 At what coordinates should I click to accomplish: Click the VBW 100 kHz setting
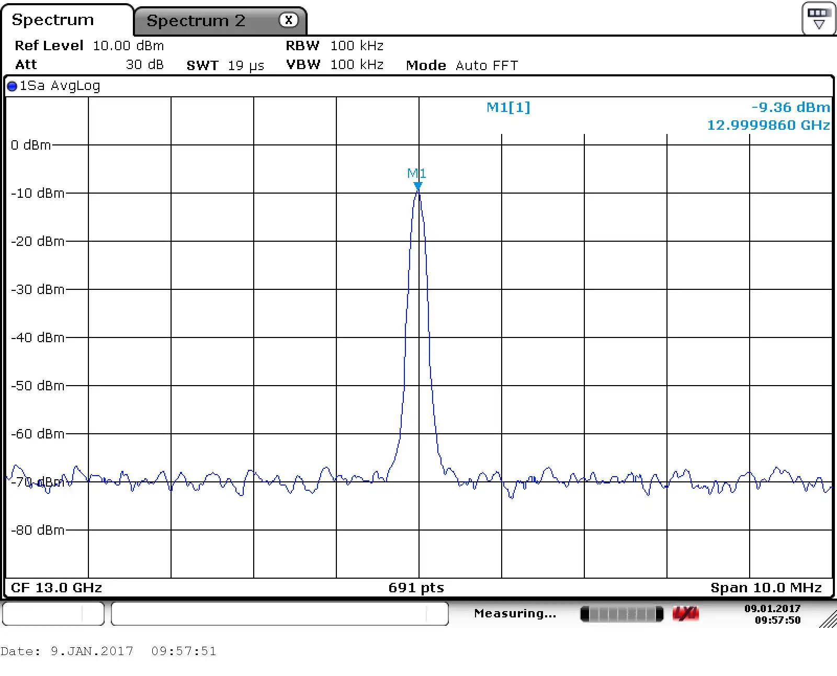335,64
